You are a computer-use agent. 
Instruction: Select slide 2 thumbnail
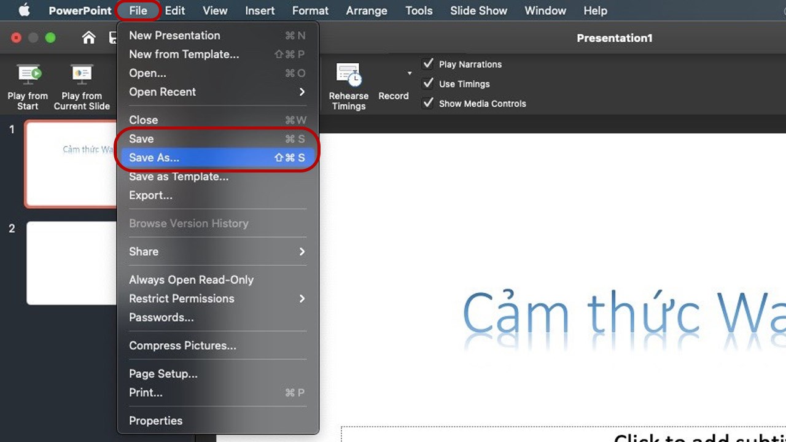coord(72,263)
